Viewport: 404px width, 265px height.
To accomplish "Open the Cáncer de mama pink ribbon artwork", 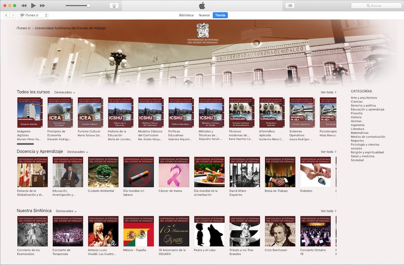I will (x=174, y=172).
